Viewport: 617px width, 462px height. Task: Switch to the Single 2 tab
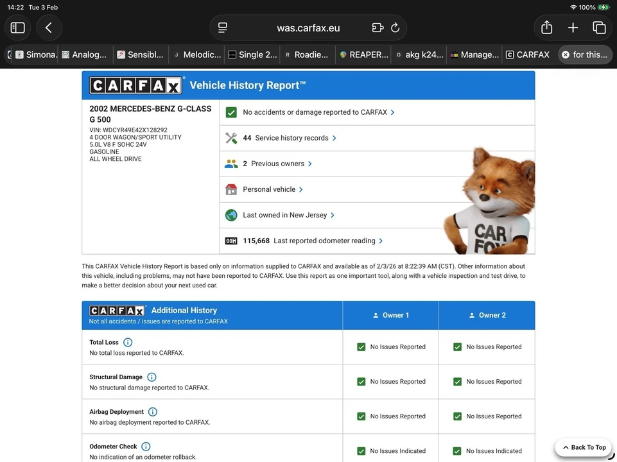tap(252, 55)
